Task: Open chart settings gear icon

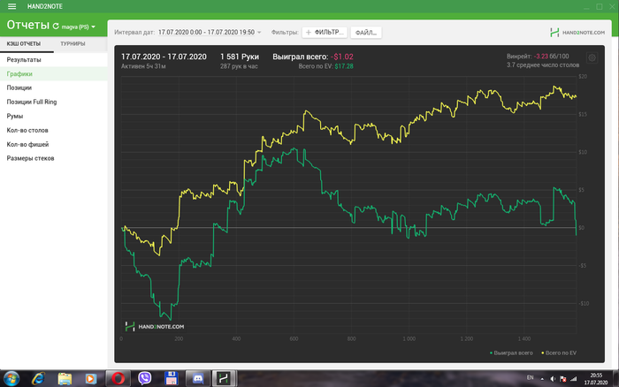Action: pos(592,58)
